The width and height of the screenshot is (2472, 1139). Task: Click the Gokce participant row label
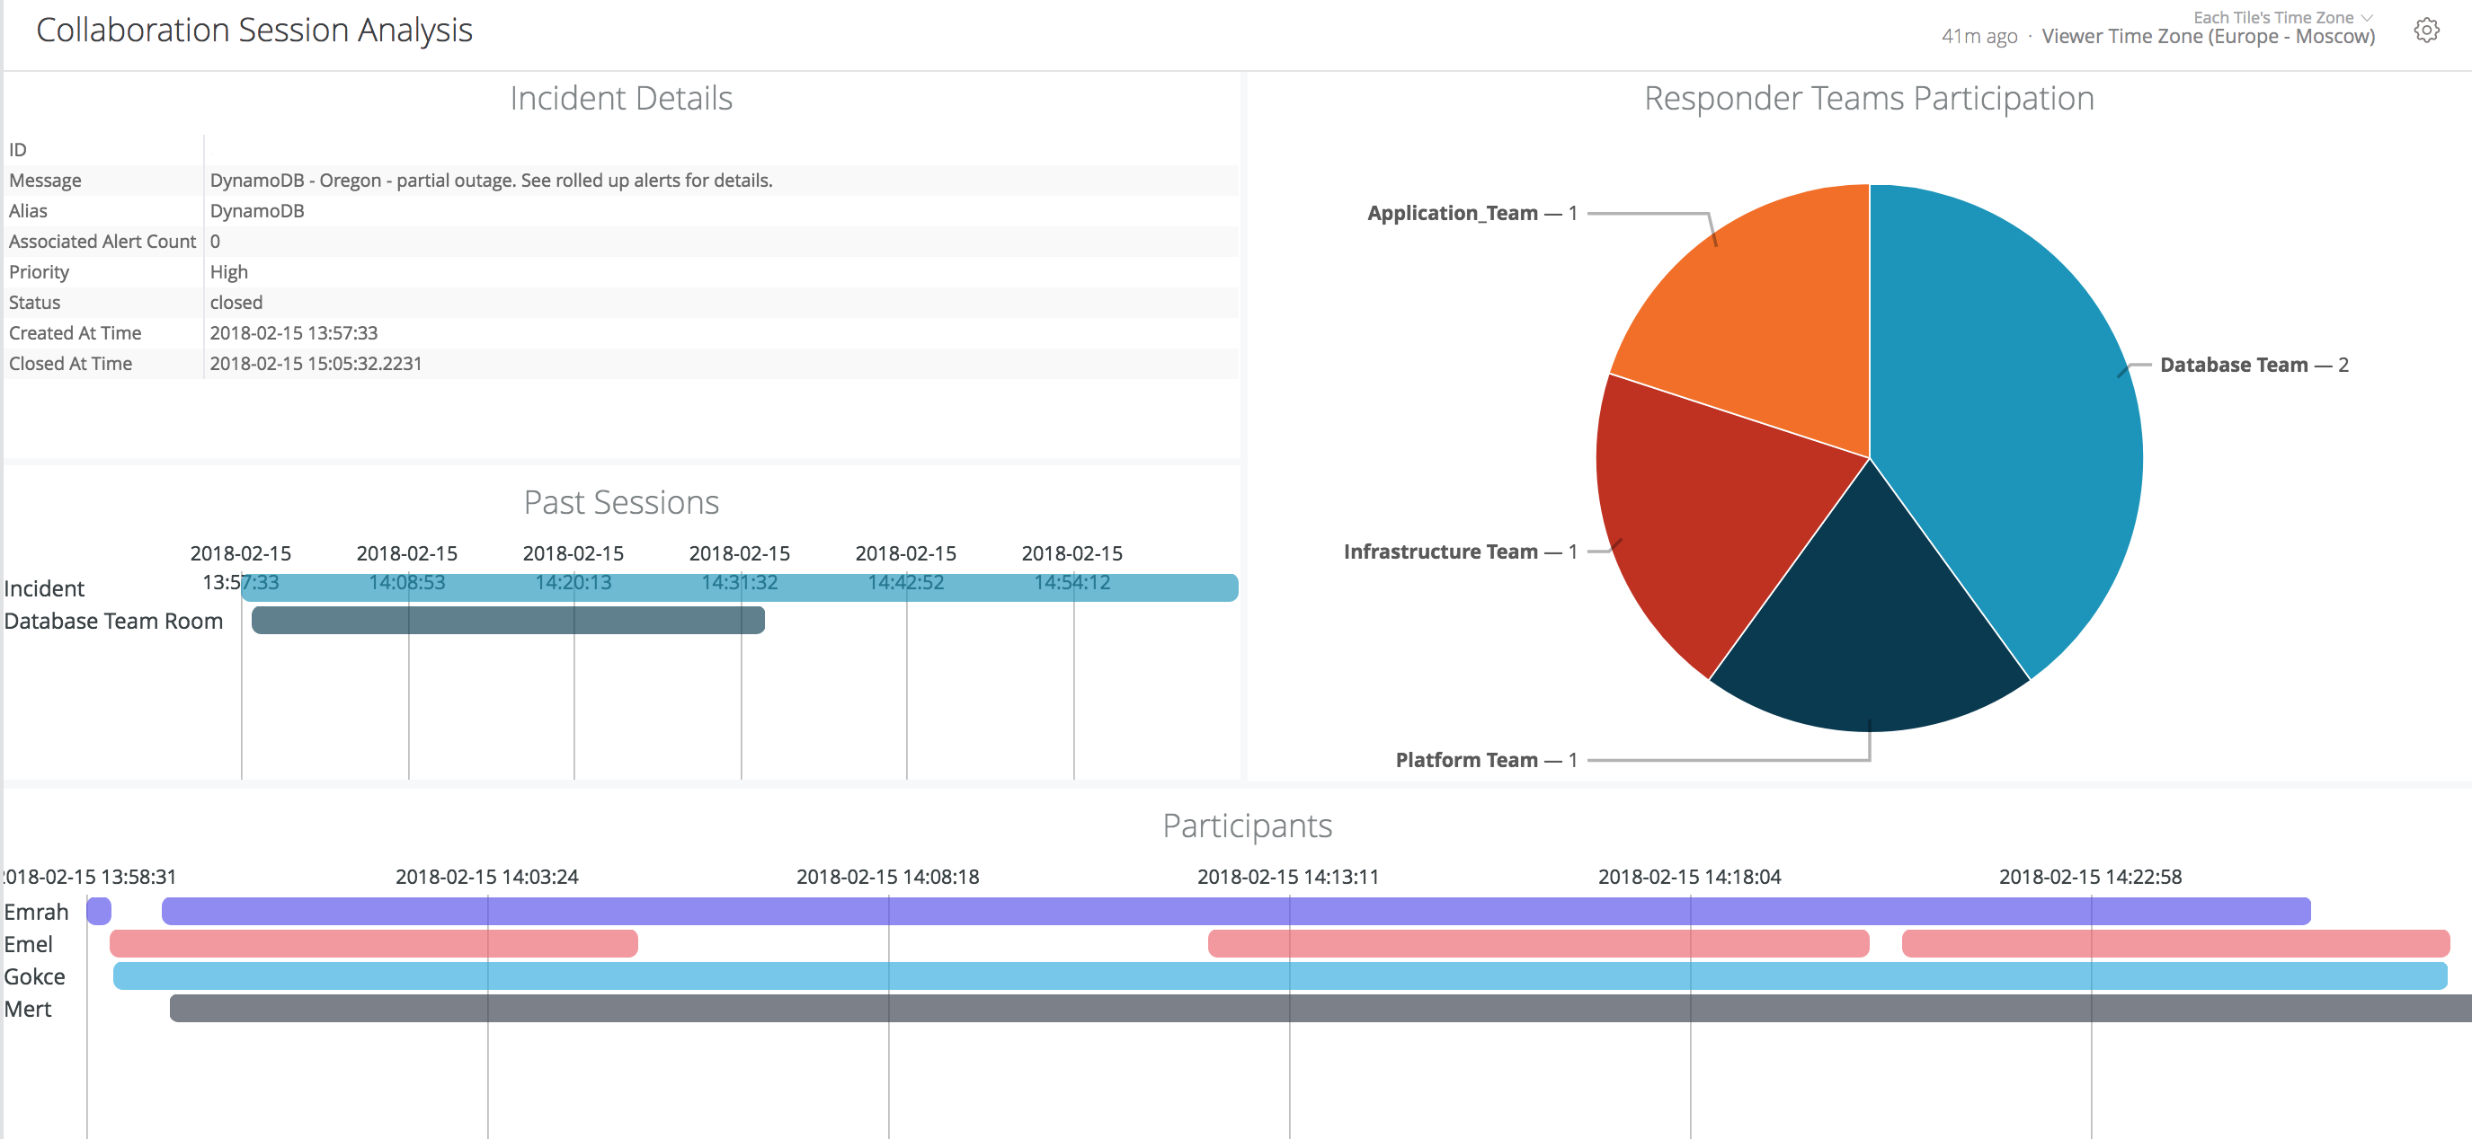34,977
